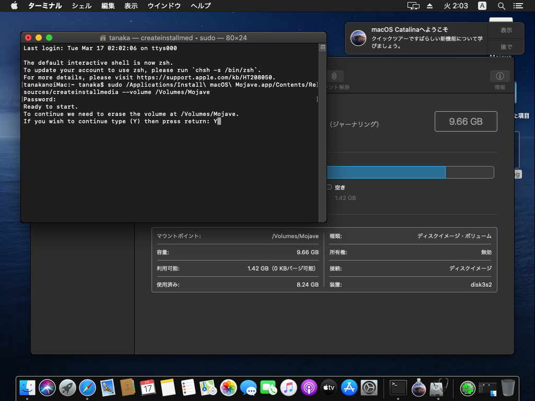Click 後で button on Catalina notification
The height and width of the screenshot is (401, 535).
point(506,46)
